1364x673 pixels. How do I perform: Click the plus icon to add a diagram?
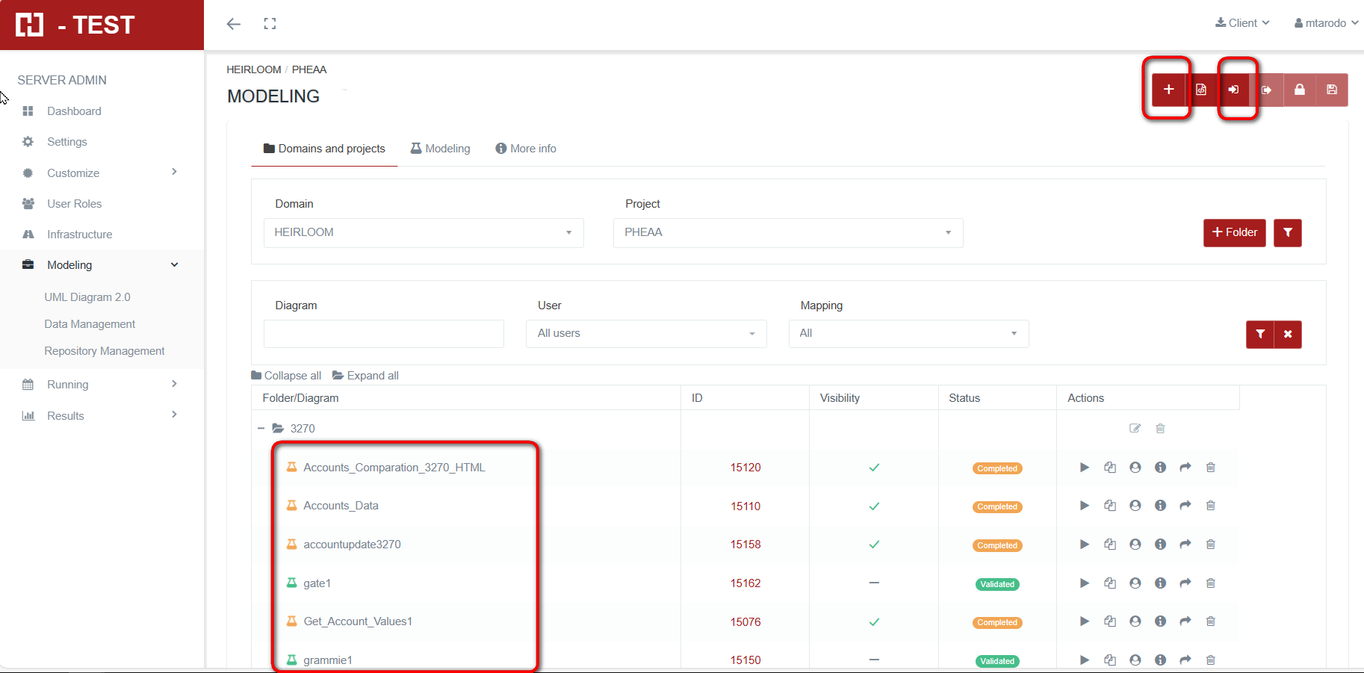point(1168,90)
